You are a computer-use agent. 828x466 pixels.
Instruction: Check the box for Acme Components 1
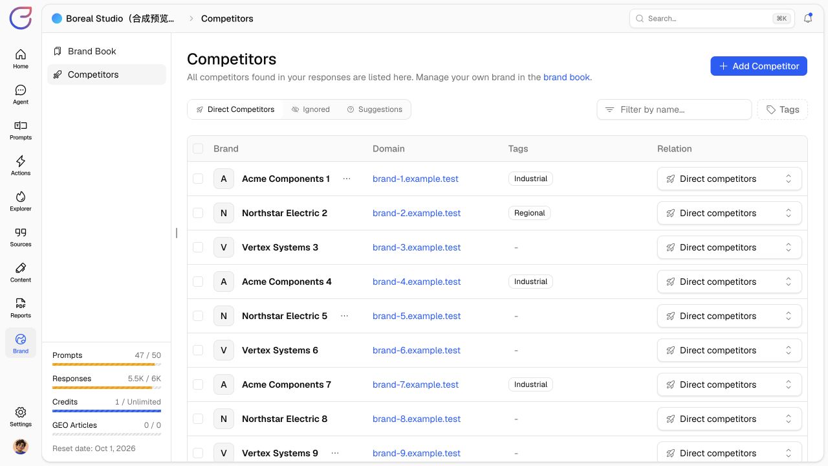coord(198,179)
